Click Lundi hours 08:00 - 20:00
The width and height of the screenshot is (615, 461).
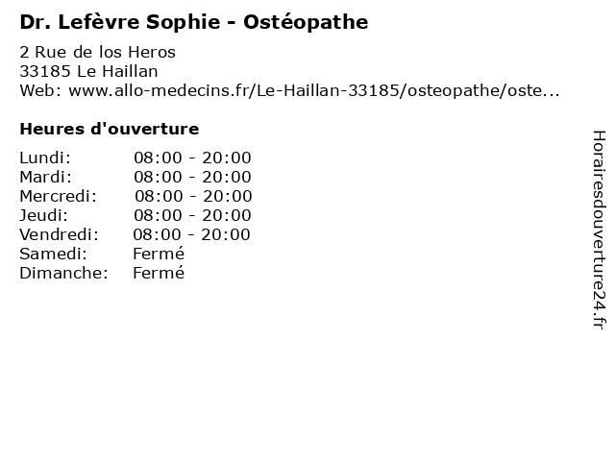click(192, 158)
